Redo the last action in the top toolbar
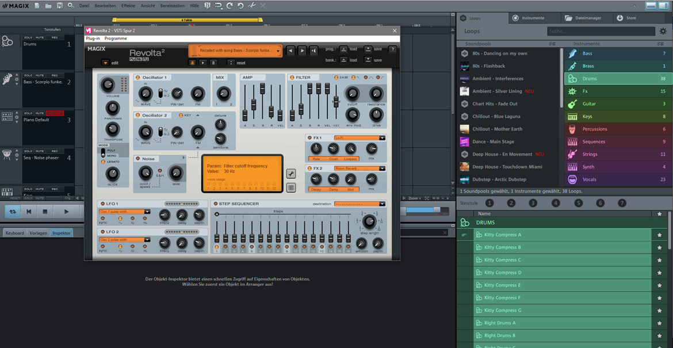Viewport: 673px width, 348px height. coord(230,6)
